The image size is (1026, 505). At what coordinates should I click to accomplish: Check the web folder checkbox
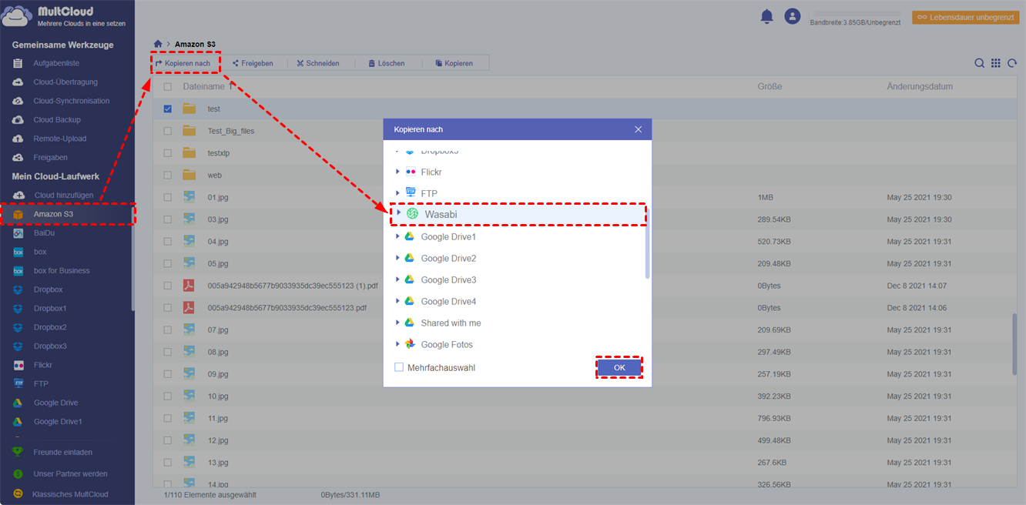coord(168,175)
